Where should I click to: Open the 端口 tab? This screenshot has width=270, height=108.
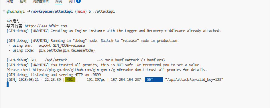(x=72, y=1)
